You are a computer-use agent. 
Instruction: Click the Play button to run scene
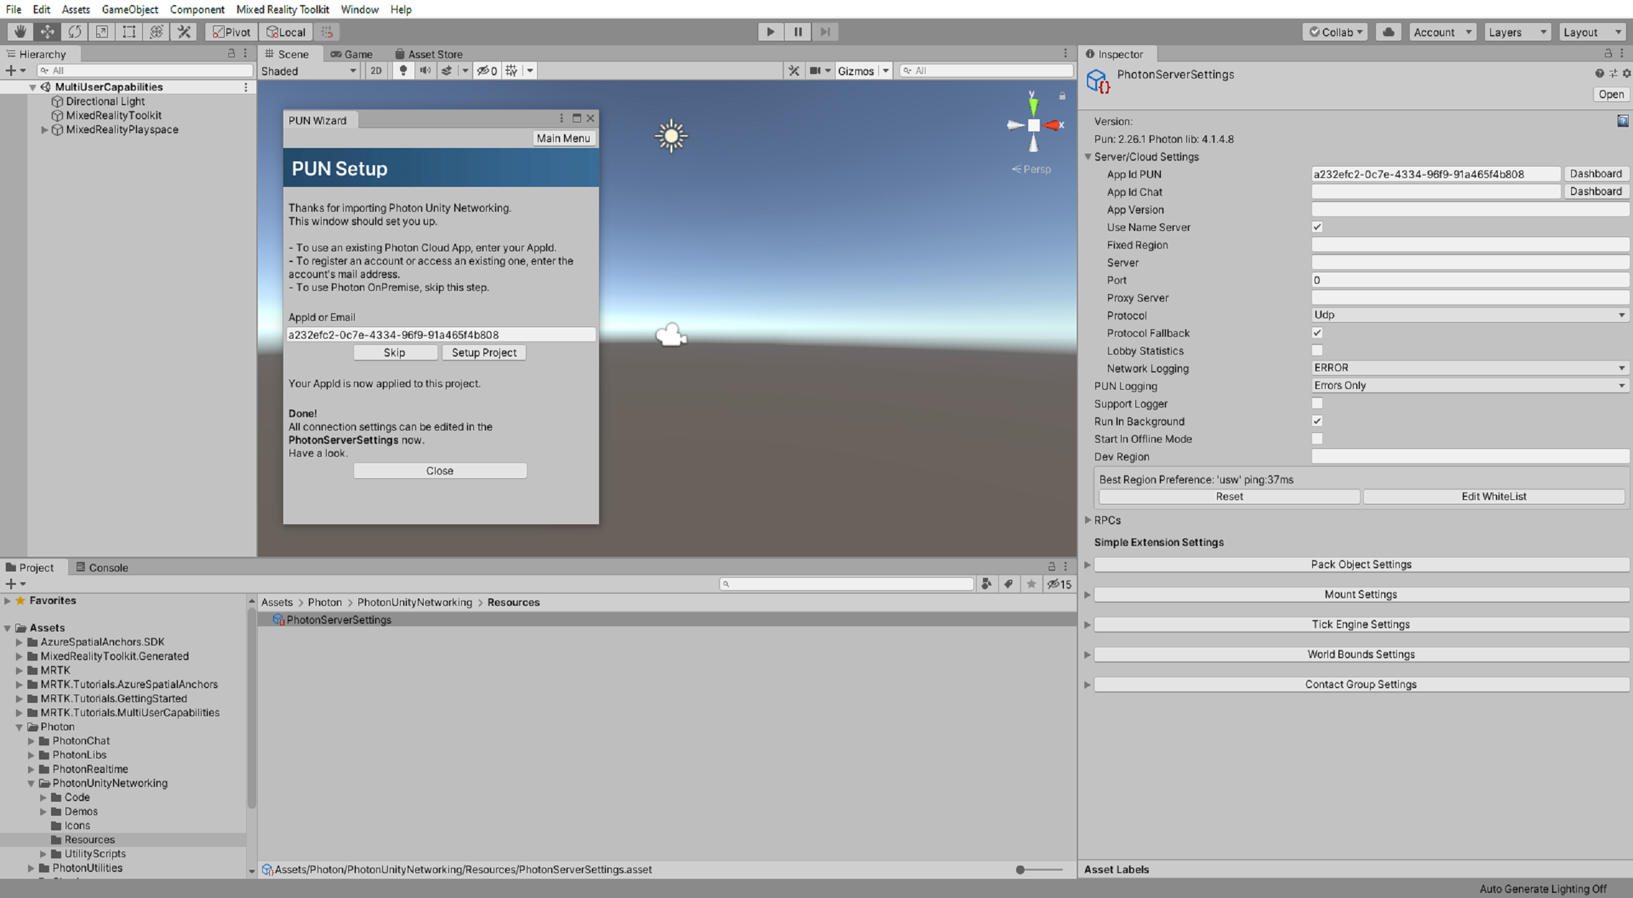771,31
